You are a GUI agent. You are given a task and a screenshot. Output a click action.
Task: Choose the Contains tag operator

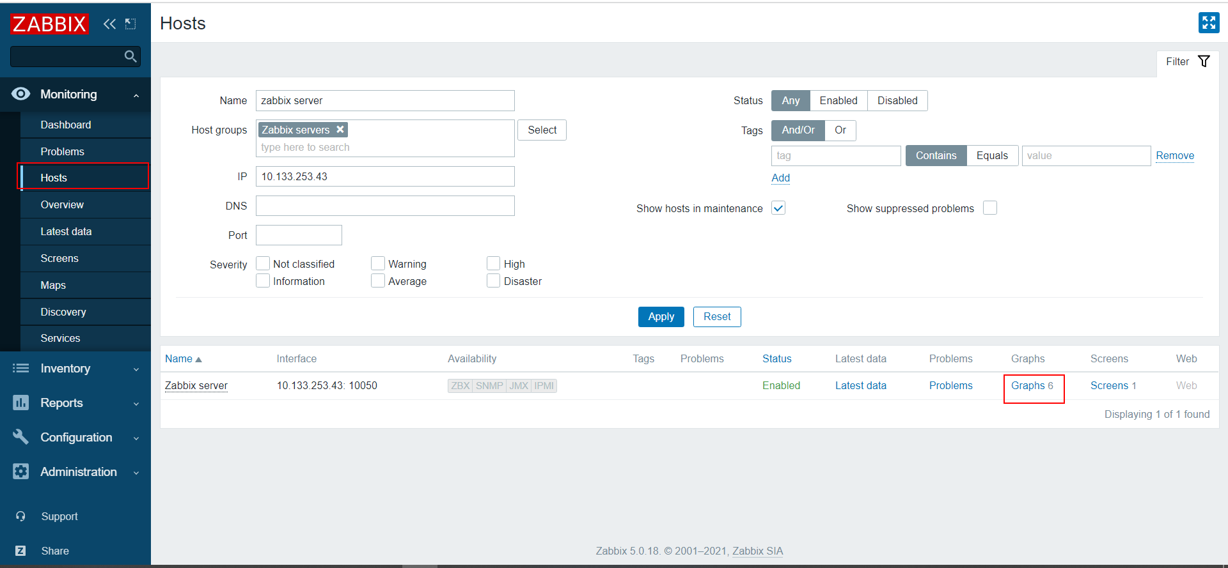click(936, 156)
